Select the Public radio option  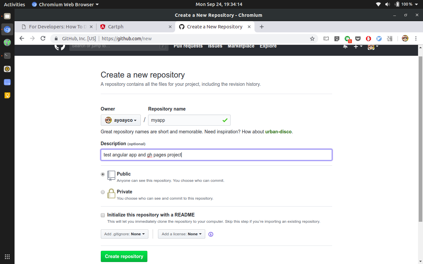tap(103, 174)
